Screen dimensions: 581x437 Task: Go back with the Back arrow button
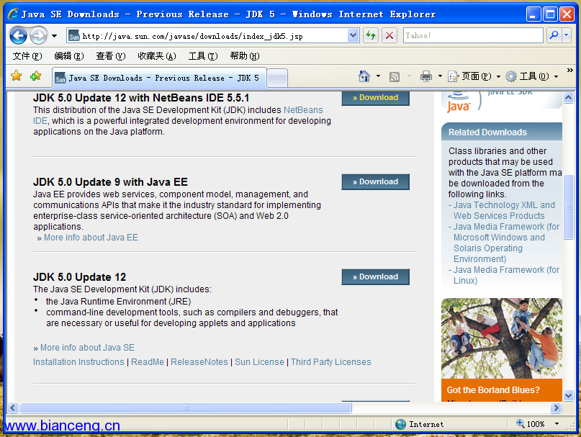[x=18, y=35]
